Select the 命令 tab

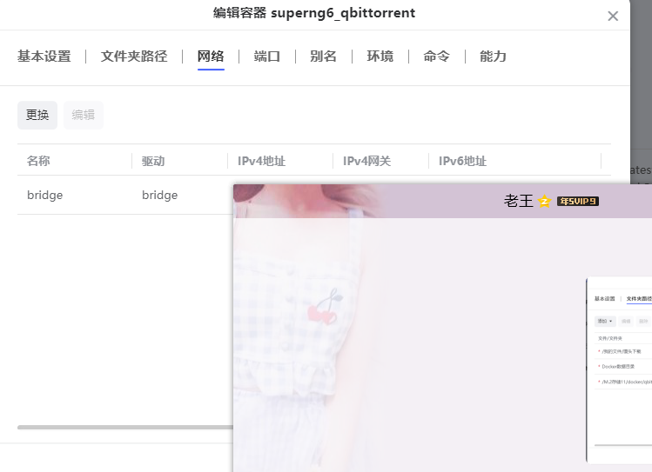[x=436, y=57]
